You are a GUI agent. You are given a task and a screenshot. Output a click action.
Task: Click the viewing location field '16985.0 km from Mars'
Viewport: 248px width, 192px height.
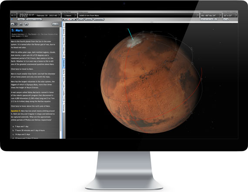pyautogui.click(x=137, y=16)
